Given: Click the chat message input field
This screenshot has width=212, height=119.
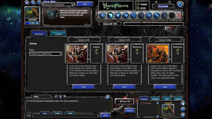Looking at the screenshot, I should click(x=65, y=116).
